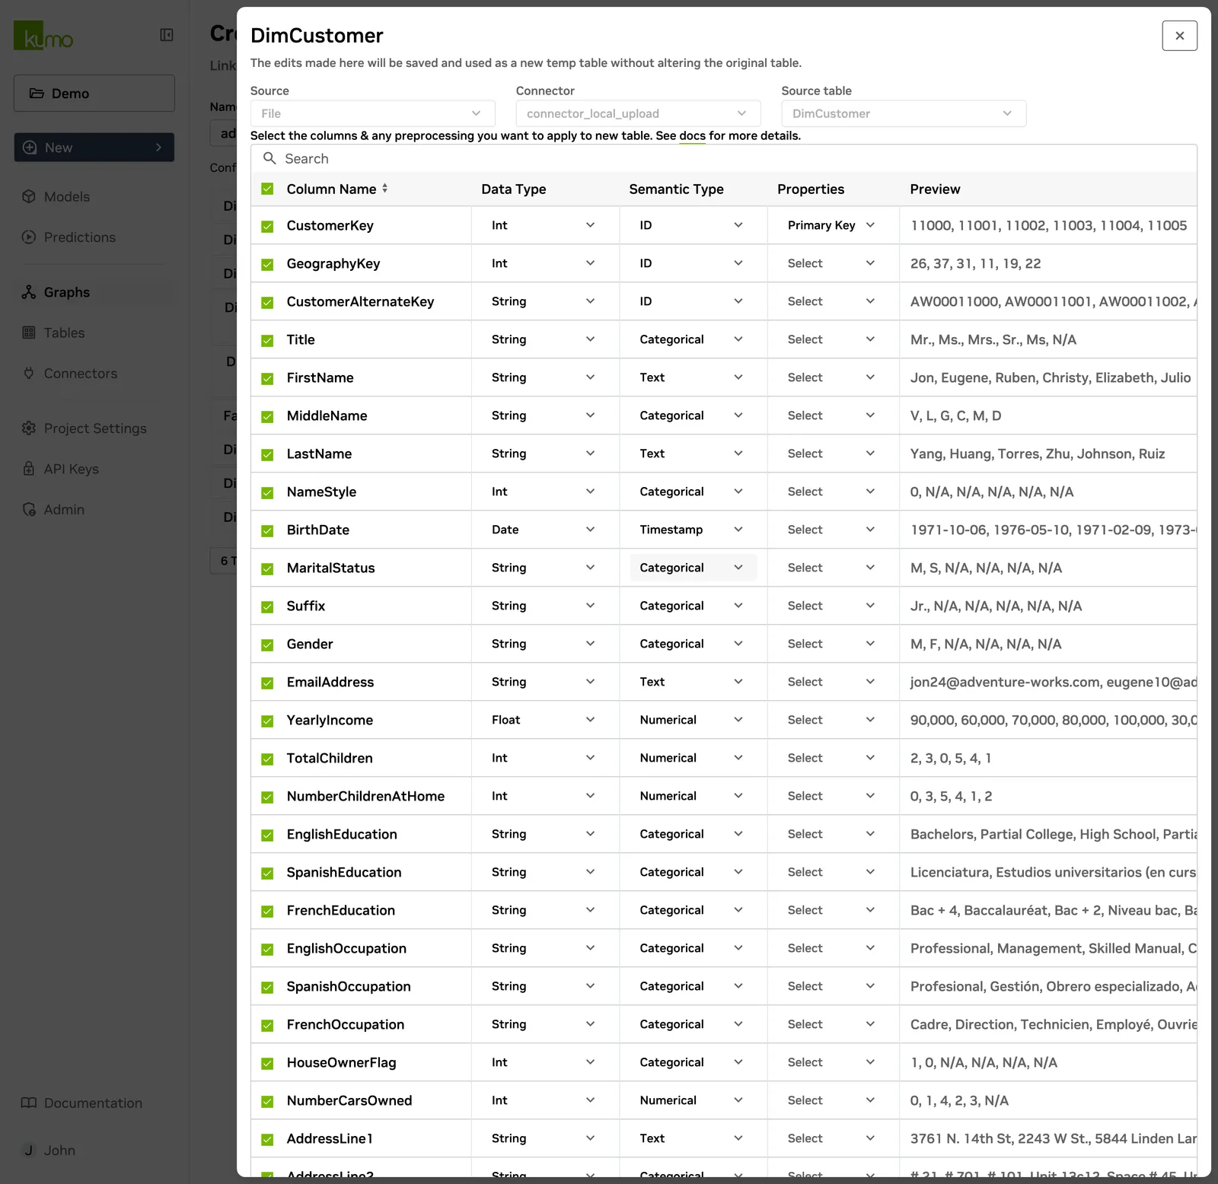This screenshot has height=1184, width=1218.
Task: Open the Graphs icon in sidebar
Action: (29, 292)
